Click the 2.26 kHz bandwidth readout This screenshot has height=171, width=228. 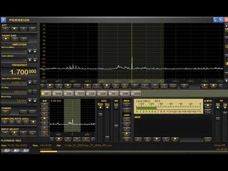tap(56, 101)
